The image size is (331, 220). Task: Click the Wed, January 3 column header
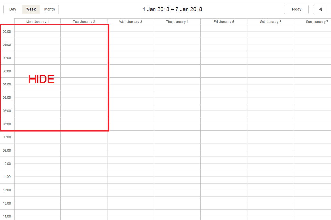click(x=131, y=22)
